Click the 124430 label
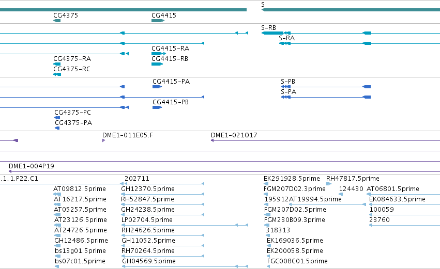Viewport: 440px width, 269px height. coord(351,189)
